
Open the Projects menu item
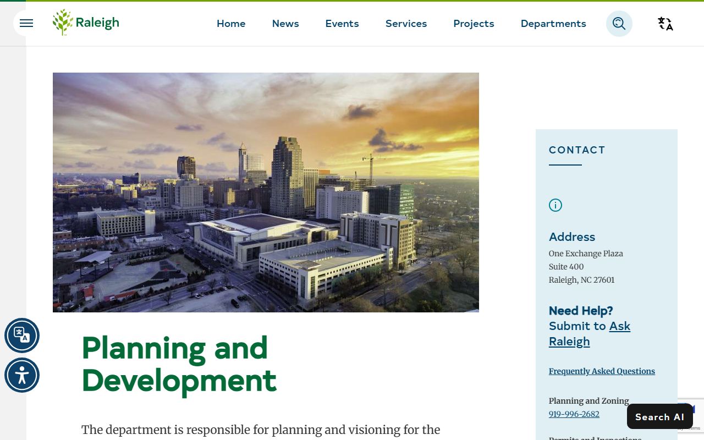474,24
